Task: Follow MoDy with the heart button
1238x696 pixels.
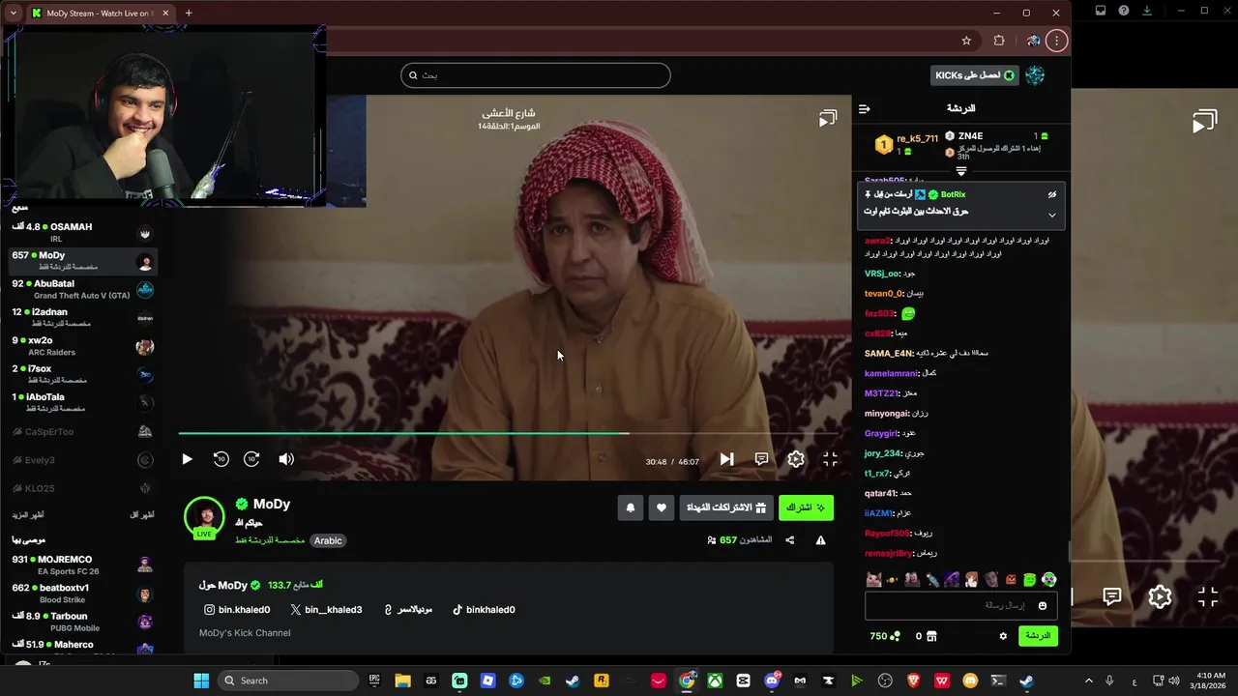Action: [x=662, y=507]
